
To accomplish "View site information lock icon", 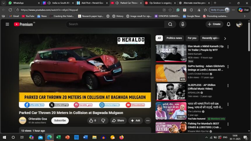I will pyautogui.click(x=18, y=10).
